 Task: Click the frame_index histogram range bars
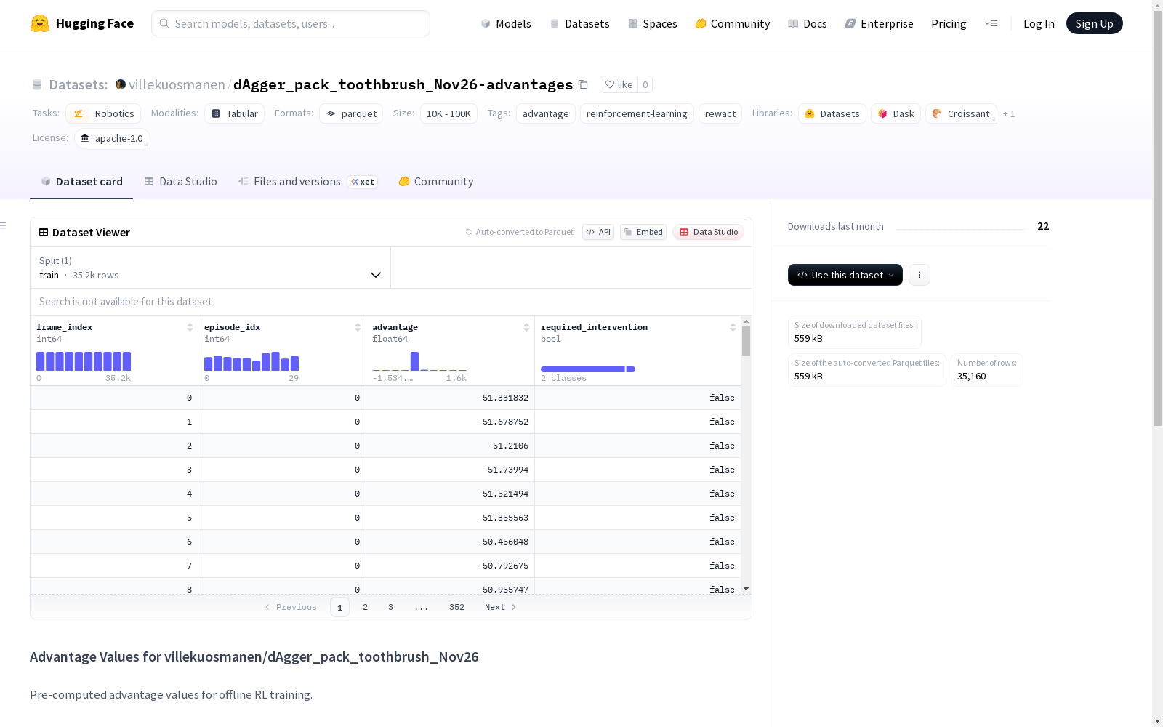(84, 361)
